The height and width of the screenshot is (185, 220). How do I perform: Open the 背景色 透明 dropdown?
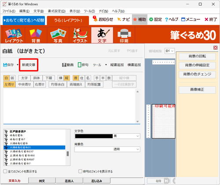click(107, 149)
